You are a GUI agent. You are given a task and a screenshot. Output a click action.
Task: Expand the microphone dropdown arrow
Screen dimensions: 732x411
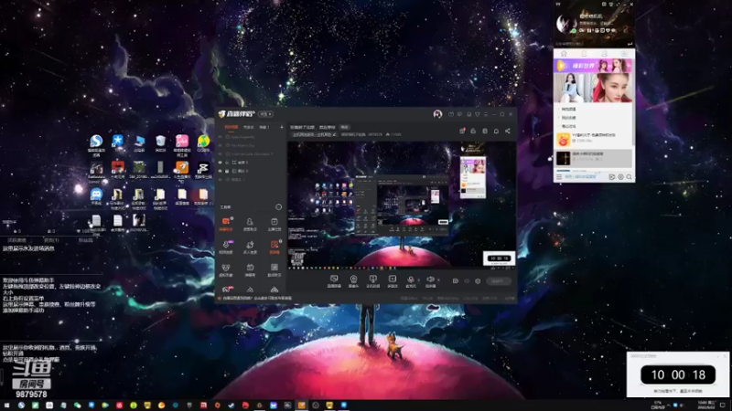click(418, 280)
